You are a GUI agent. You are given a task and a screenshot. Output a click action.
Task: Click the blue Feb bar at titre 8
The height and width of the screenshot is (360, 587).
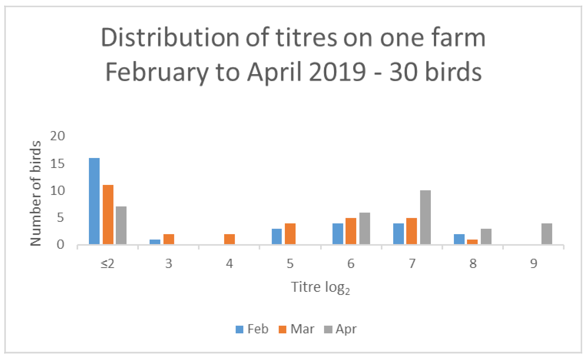click(x=459, y=239)
